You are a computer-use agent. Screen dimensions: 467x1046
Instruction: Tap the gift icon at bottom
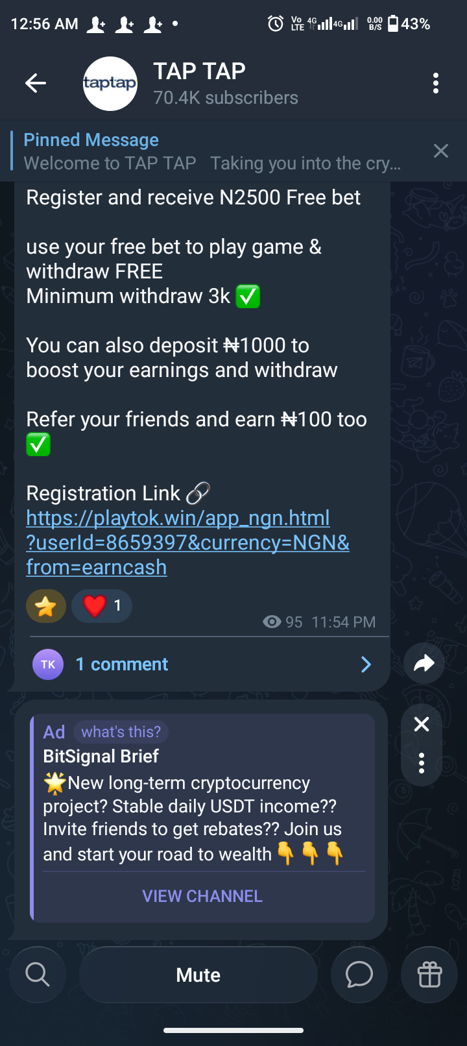coord(429,975)
